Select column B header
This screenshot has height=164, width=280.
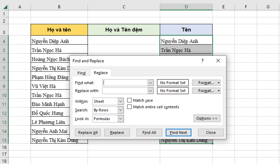(x=59, y=7)
